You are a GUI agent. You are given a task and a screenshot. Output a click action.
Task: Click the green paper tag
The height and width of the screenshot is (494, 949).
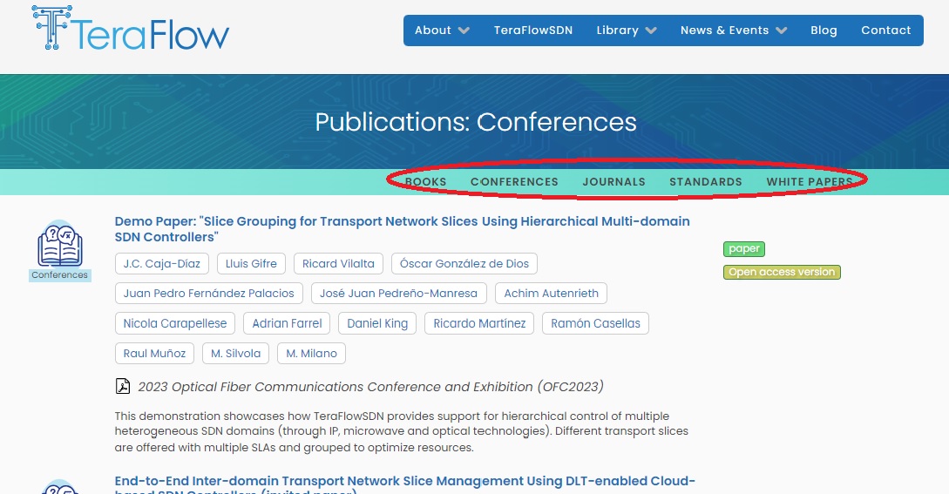744,249
